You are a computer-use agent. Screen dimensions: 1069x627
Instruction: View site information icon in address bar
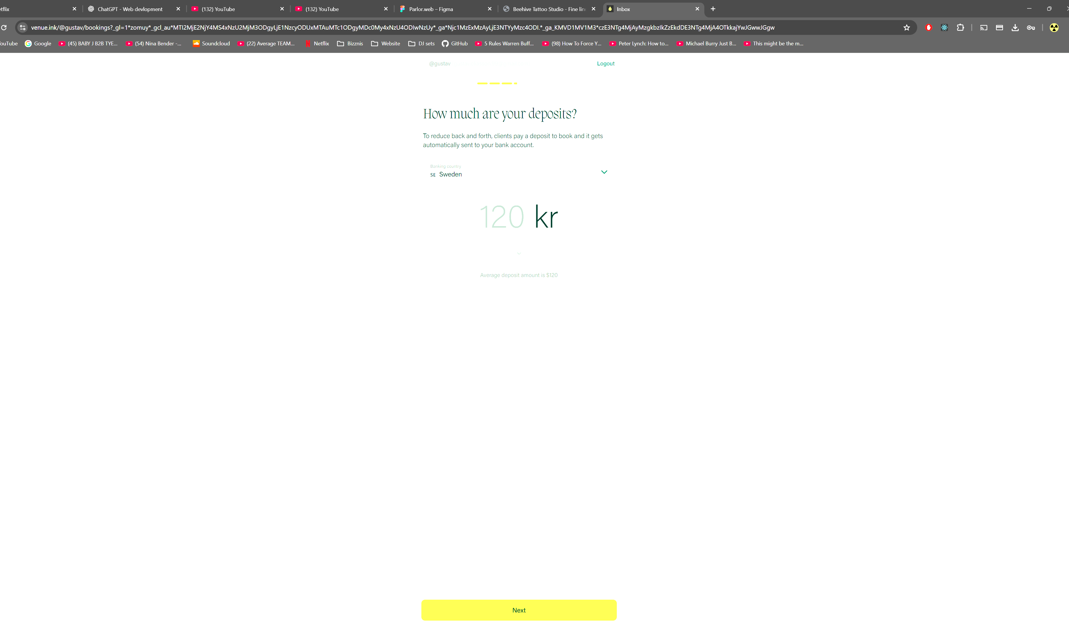[x=23, y=28]
